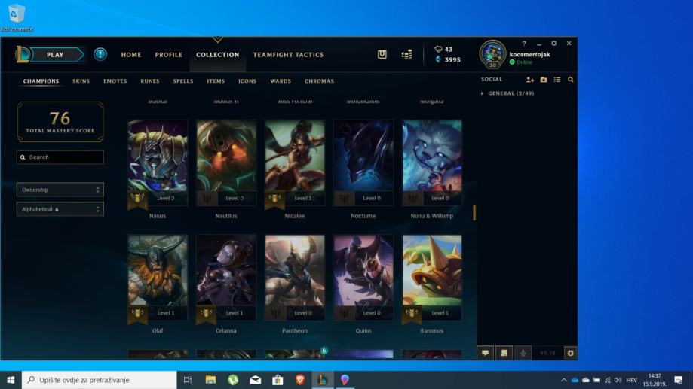
Task: Go to the HOME tab
Action: (131, 55)
